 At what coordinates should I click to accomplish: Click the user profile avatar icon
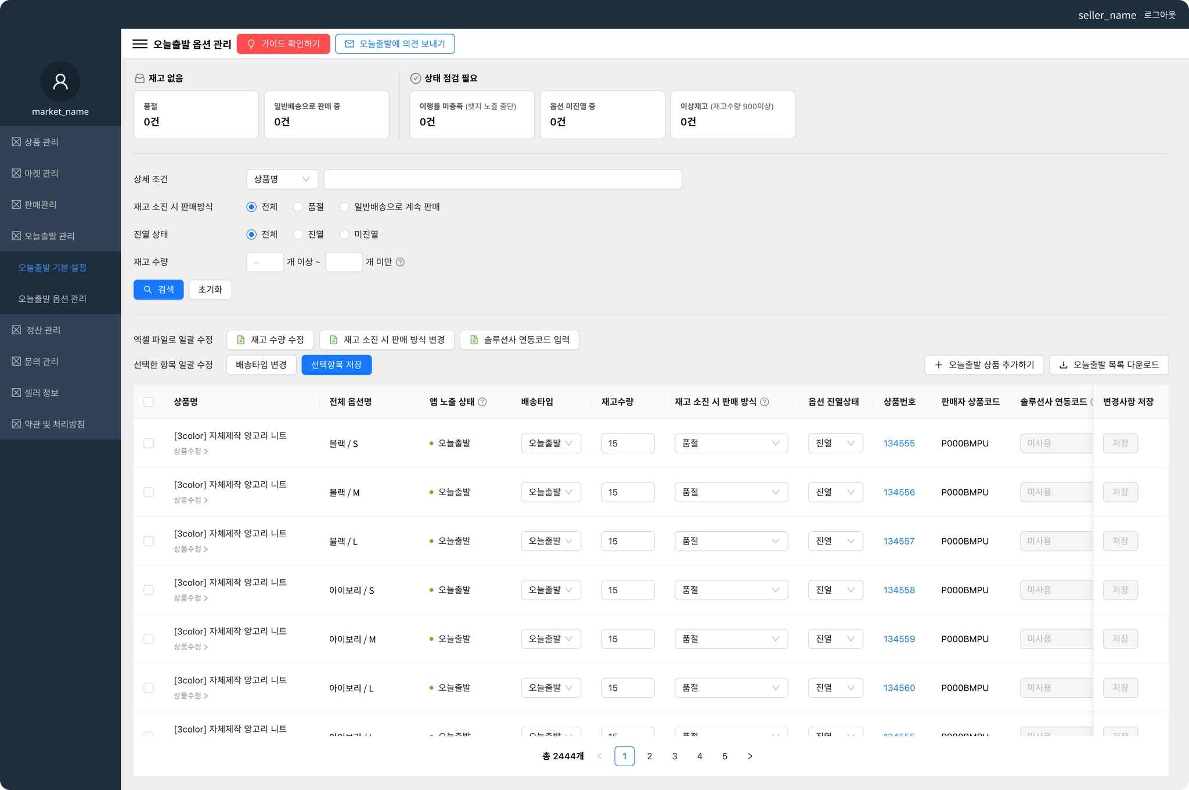(x=60, y=82)
